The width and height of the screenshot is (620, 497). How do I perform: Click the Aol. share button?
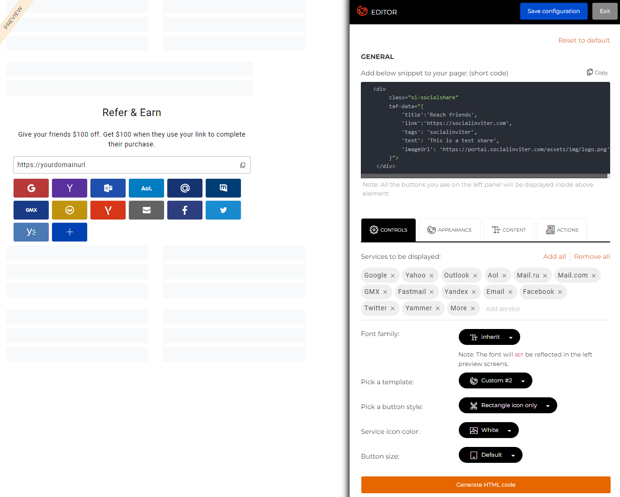tap(146, 188)
